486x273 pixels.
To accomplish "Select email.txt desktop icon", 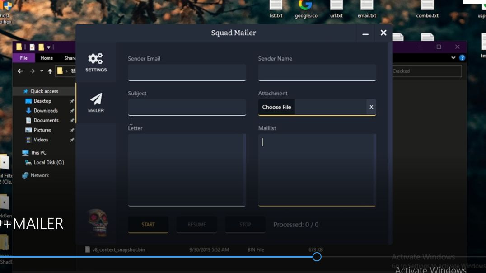I will (x=367, y=9).
